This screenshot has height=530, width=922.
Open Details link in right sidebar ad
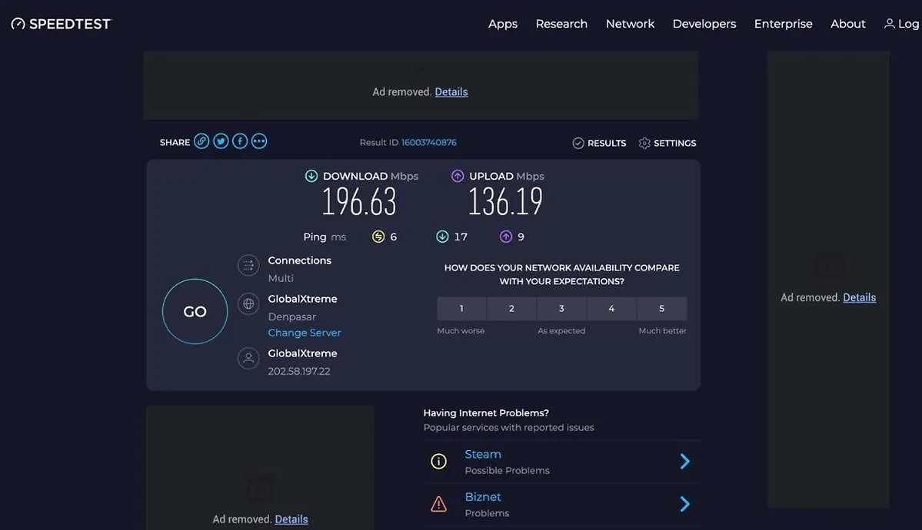pos(860,298)
